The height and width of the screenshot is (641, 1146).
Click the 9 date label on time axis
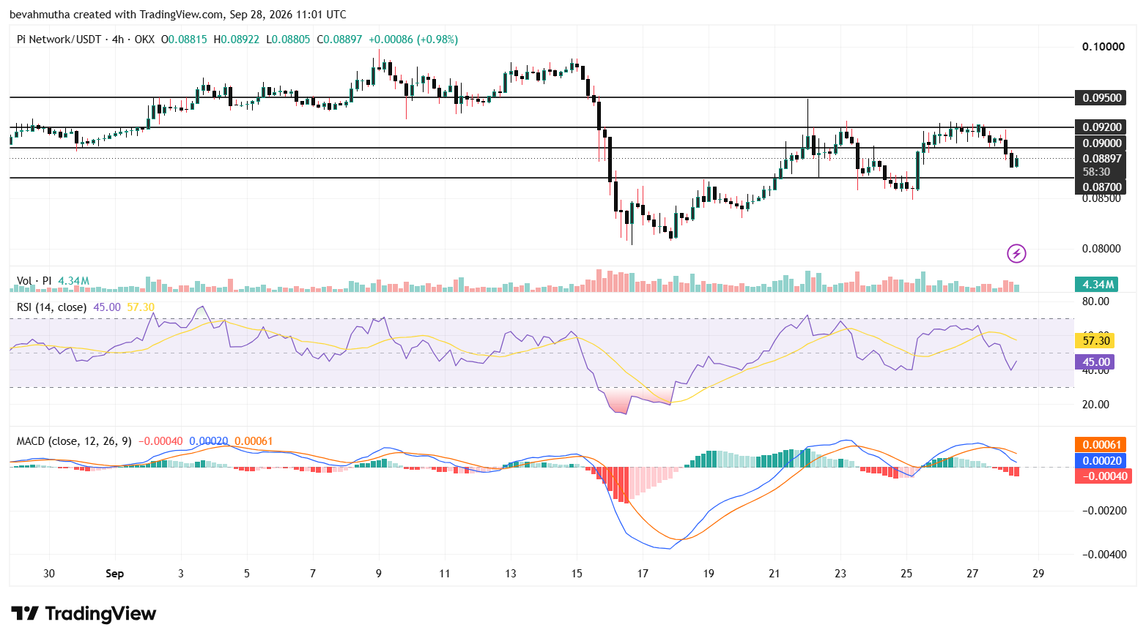coord(379,574)
